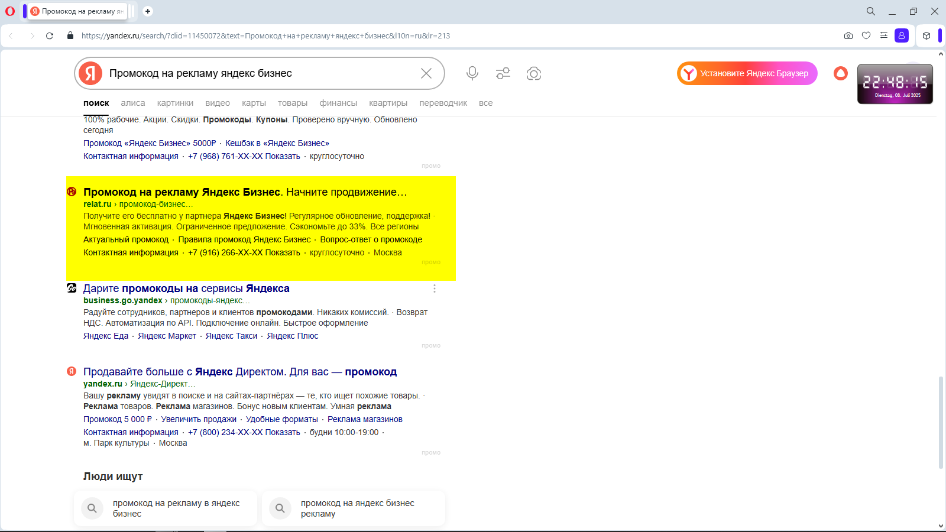The height and width of the screenshot is (532, 946).
Task: Open the квартиры tab
Action: (x=388, y=103)
